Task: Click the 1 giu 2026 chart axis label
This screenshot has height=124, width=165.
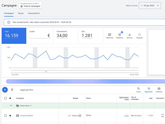Action: (x=15, y=75)
